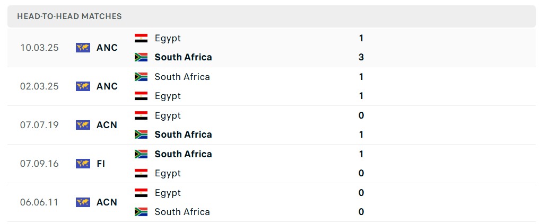This screenshot has height=224, width=540.
Task: Click world map icon for 07.09.16 match
Action: pyautogui.click(x=83, y=164)
